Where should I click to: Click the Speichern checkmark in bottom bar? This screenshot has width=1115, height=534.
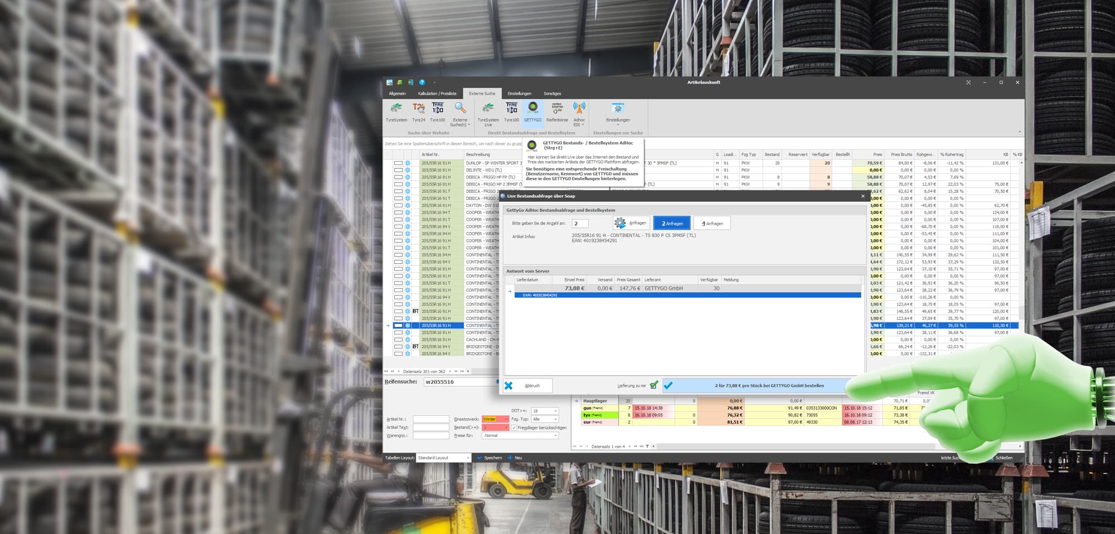479,458
